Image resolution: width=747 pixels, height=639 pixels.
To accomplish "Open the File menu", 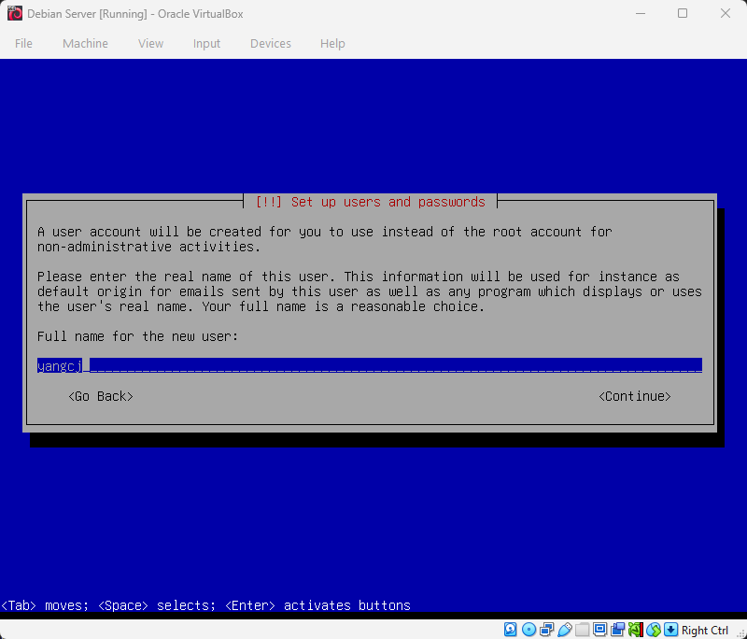I will tap(23, 43).
